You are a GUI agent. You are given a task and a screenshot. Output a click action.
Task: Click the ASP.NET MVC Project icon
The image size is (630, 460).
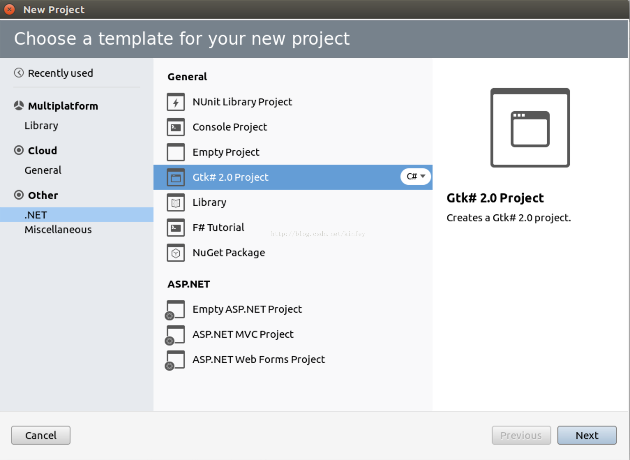click(175, 335)
